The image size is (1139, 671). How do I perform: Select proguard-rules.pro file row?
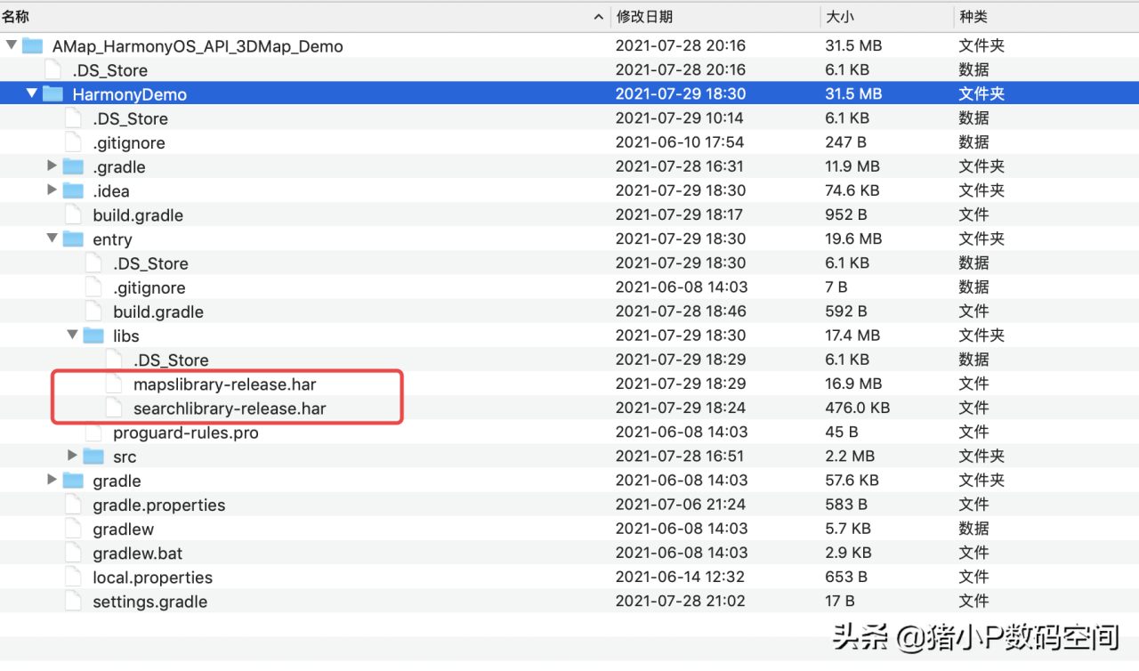click(569, 432)
